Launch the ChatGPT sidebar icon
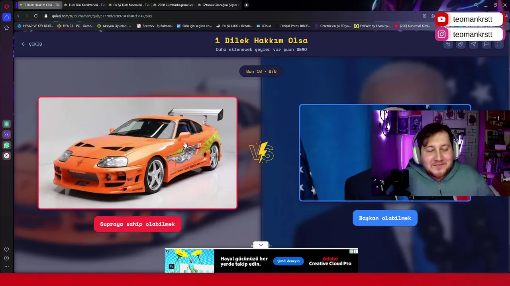The image size is (510, 286). (6, 124)
